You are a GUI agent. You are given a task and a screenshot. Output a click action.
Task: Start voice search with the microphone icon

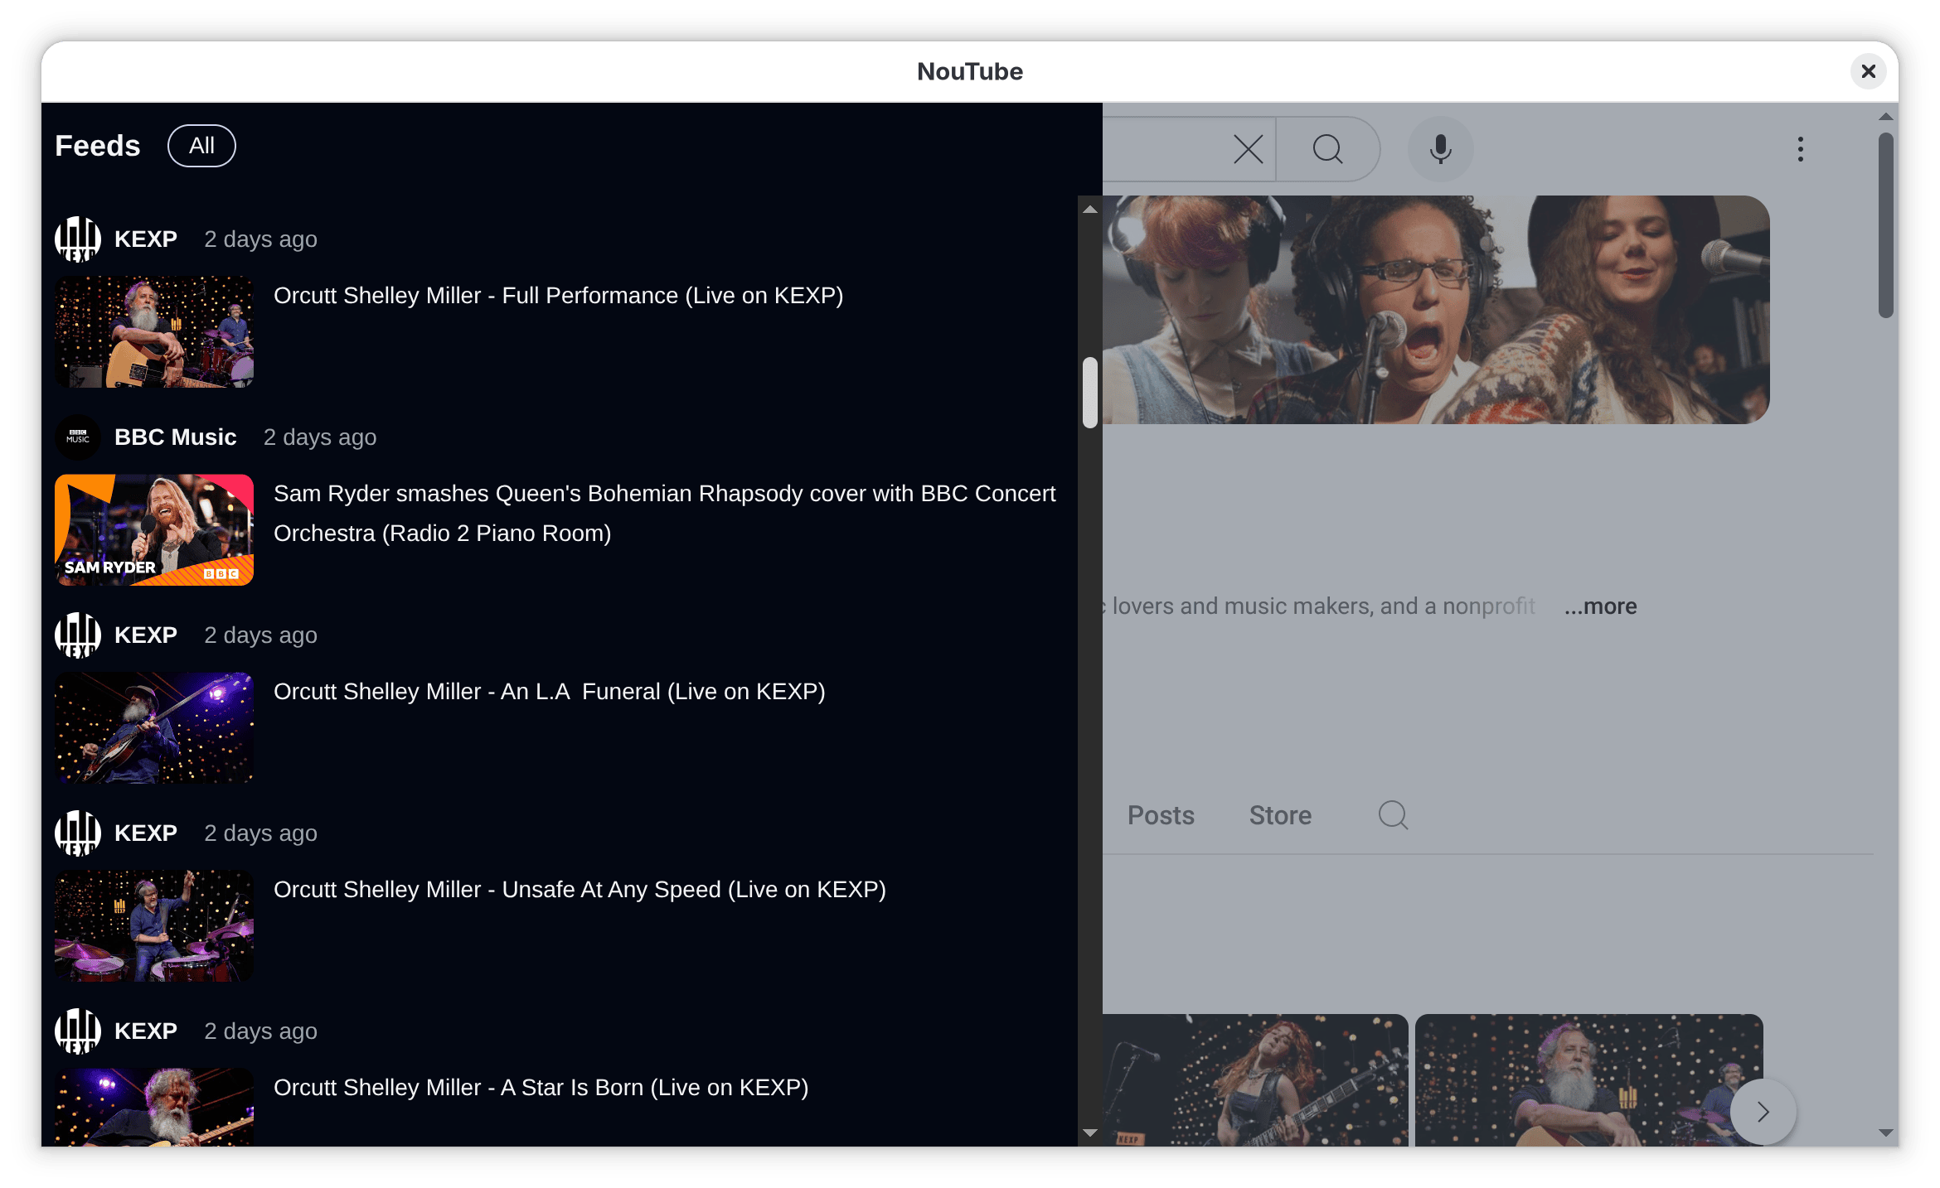click(x=1440, y=149)
